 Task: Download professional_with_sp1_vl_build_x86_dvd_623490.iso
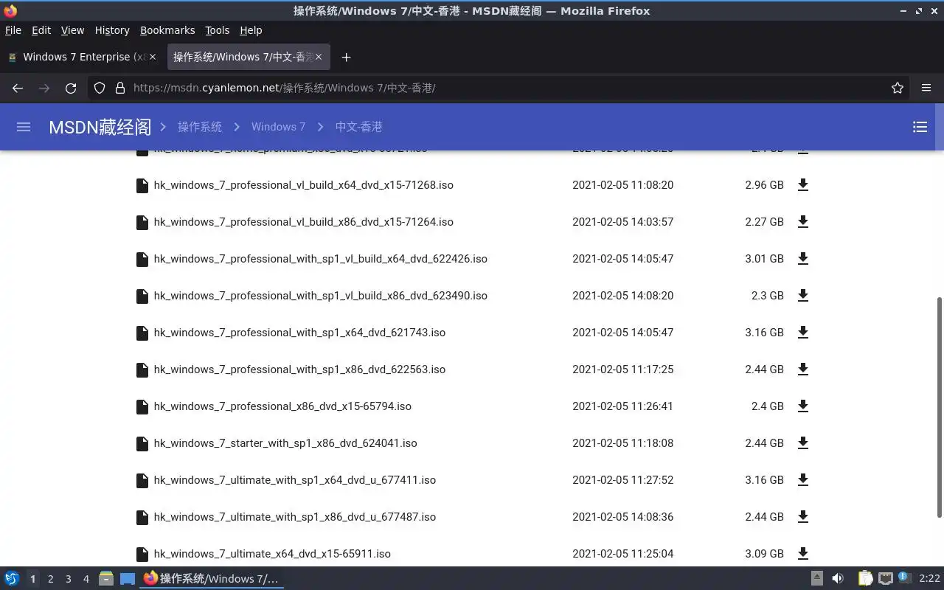click(x=803, y=296)
